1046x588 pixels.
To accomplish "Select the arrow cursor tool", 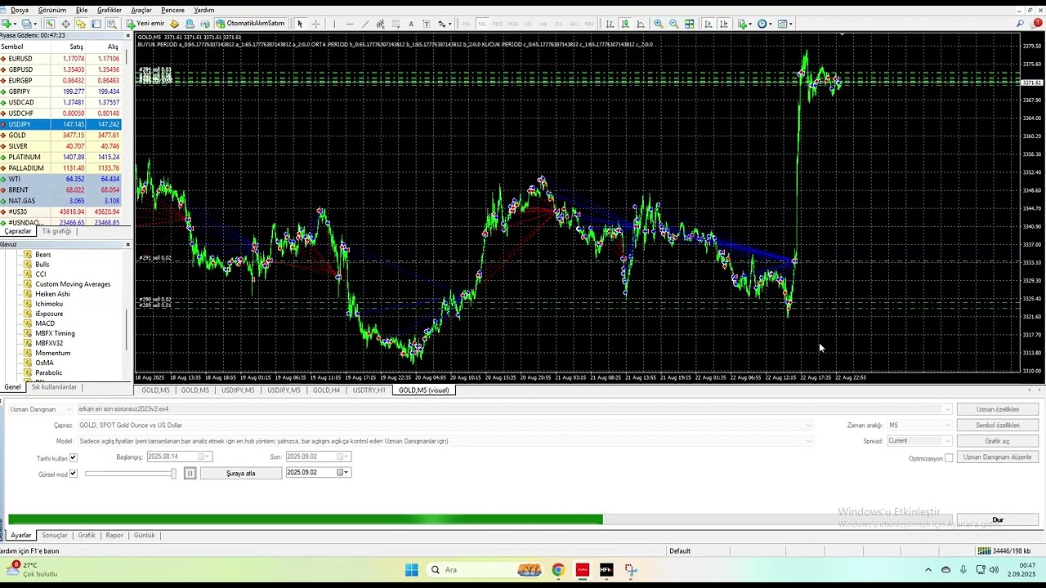I will point(300,24).
